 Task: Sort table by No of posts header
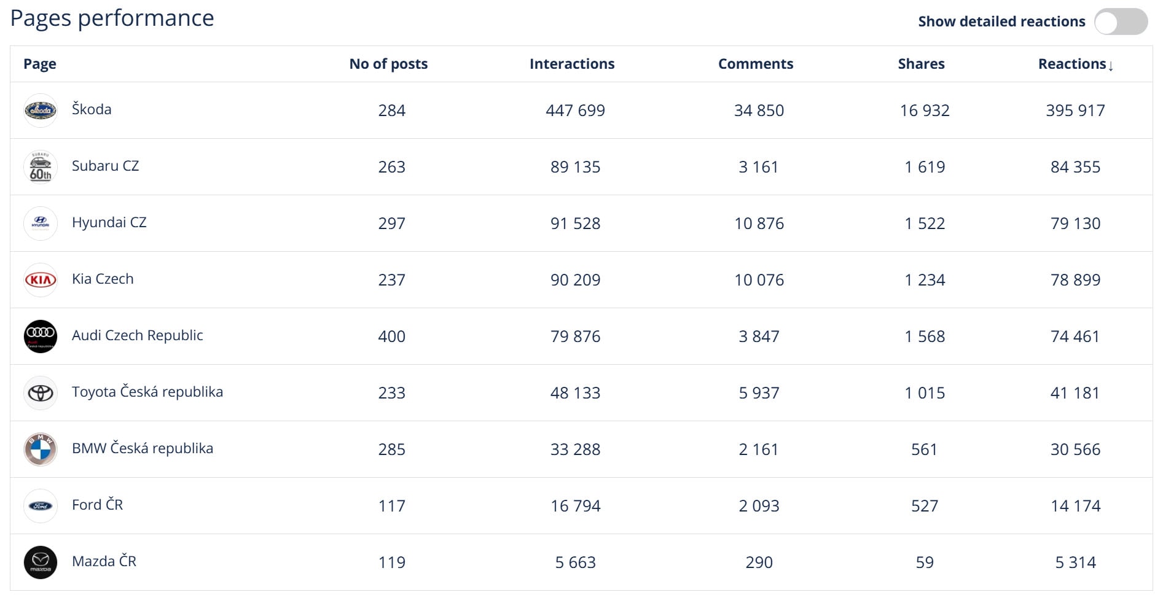click(x=388, y=64)
